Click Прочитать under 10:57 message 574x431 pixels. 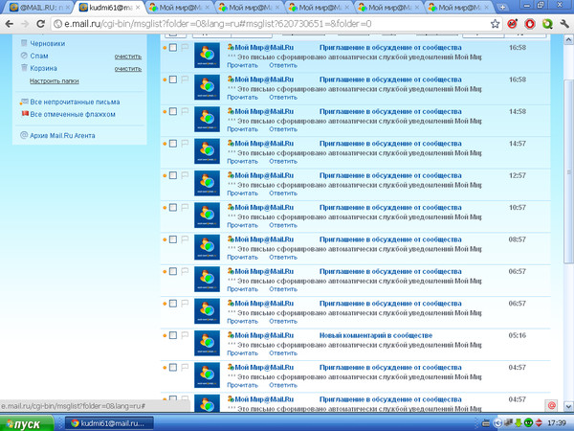pyautogui.click(x=242, y=225)
